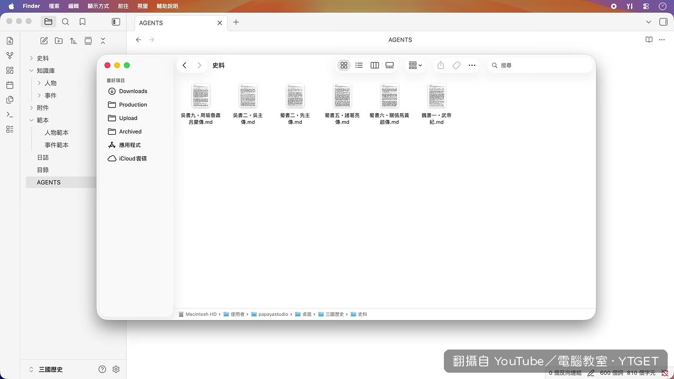Open the 檔案 menu in menu bar
The image size is (674, 379).
coord(54,6)
